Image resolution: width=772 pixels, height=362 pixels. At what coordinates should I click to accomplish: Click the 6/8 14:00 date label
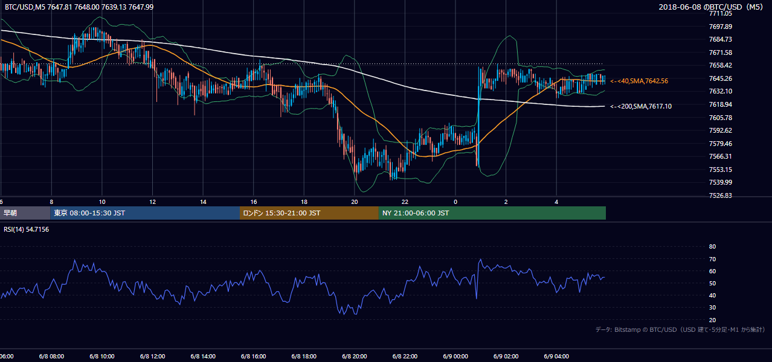pos(203,357)
